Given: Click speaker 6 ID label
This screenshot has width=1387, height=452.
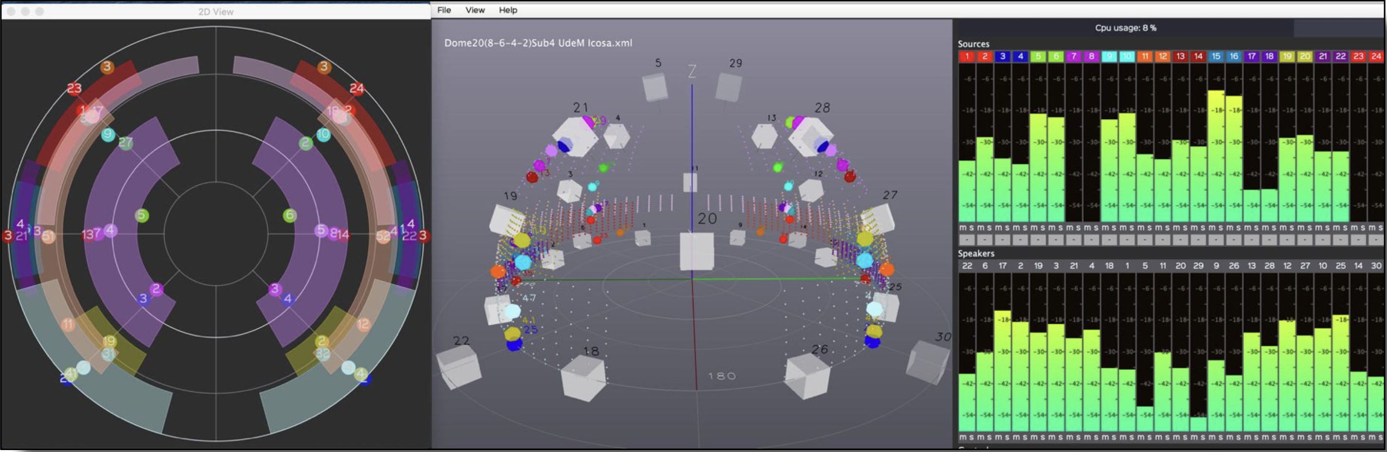Looking at the screenshot, I should 985,265.
